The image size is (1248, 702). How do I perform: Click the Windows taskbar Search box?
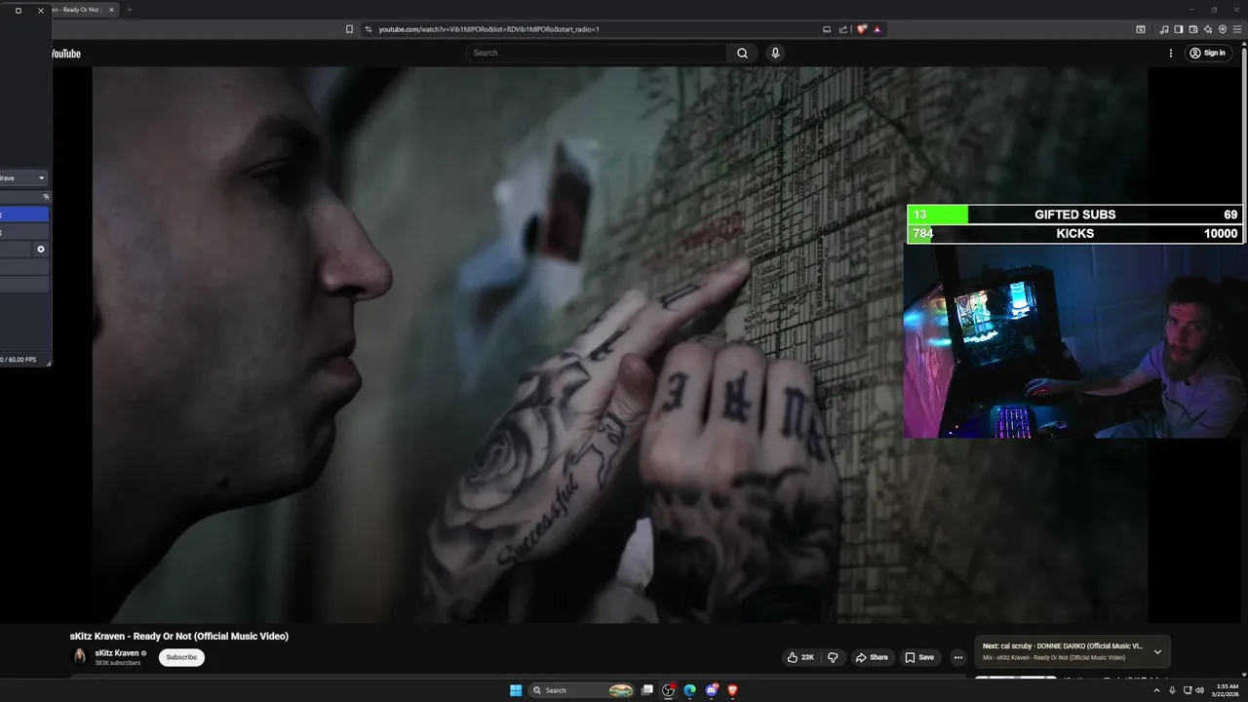coord(582,690)
